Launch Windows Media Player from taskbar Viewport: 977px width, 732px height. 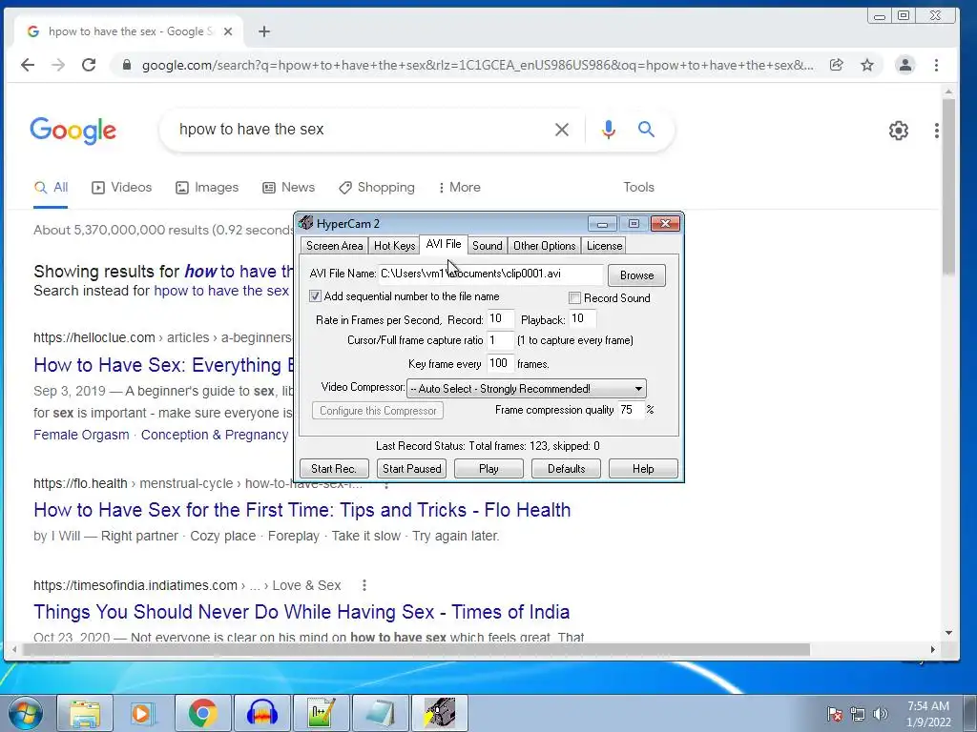point(142,713)
